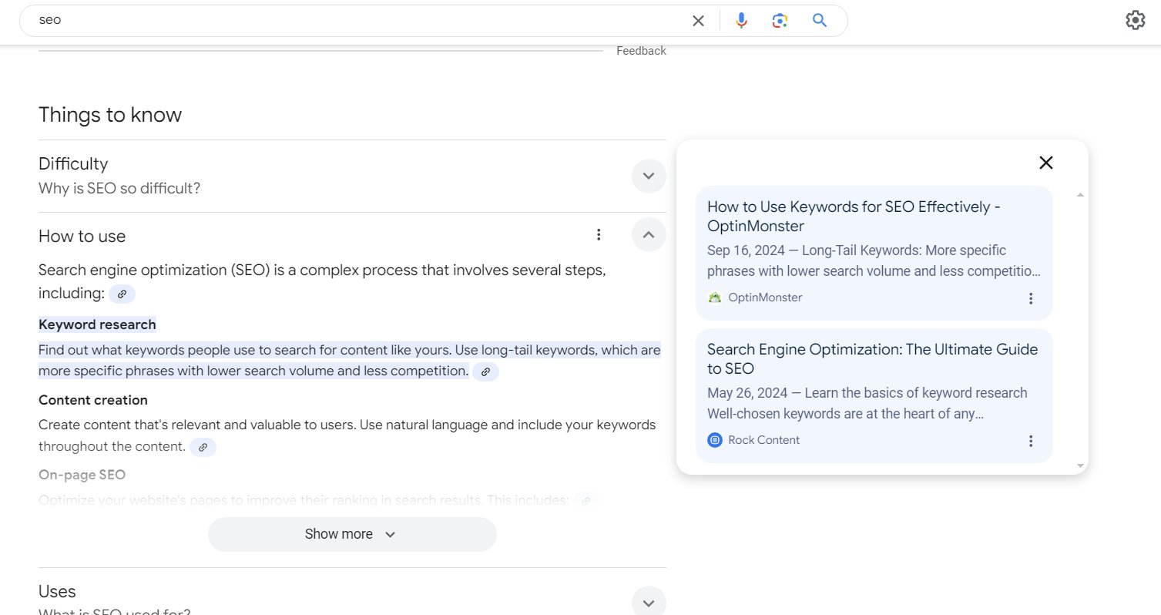Open settings via the gear icon
This screenshot has height=615, width=1161.
click(x=1136, y=20)
